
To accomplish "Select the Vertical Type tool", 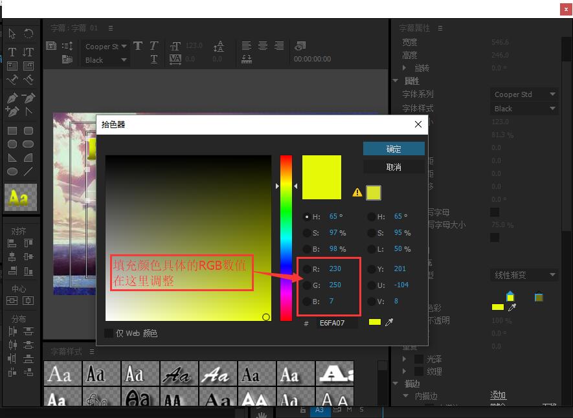I will [x=28, y=52].
